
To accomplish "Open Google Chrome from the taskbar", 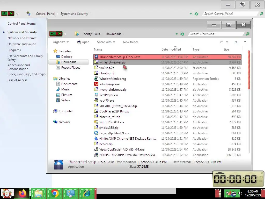I will pos(54,193).
